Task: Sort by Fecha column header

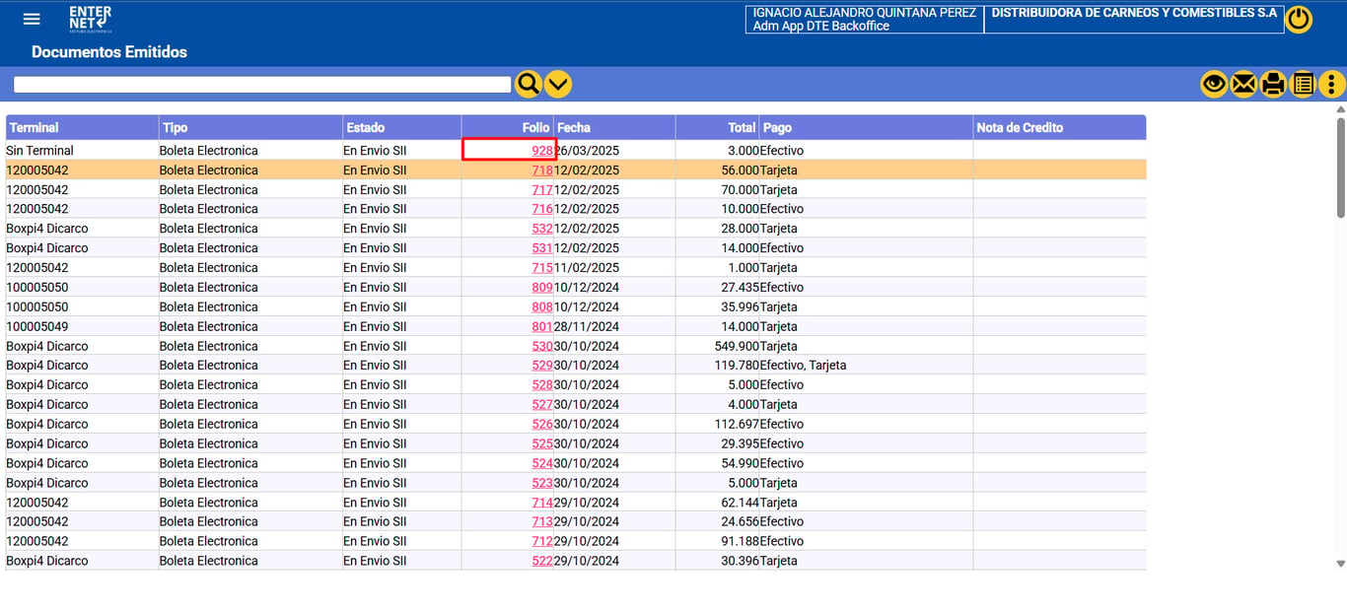Action: pyautogui.click(x=614, y=127)
